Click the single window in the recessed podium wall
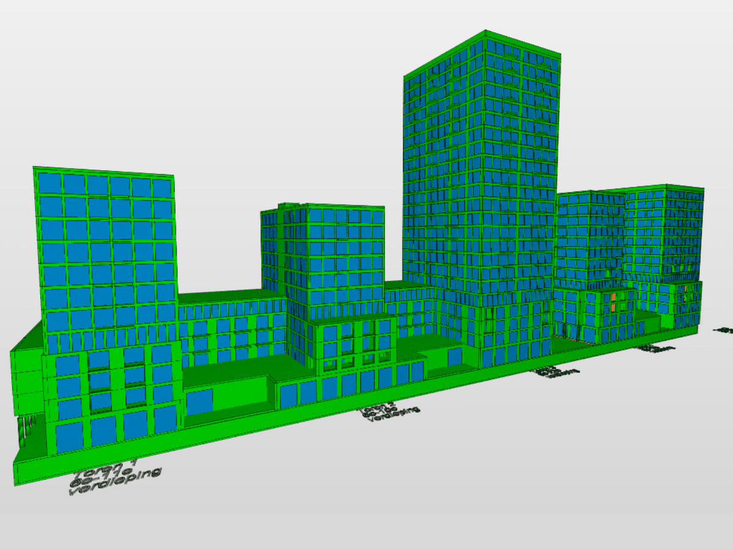The width and height of the screenshot is (733, 550). [199, 402]
